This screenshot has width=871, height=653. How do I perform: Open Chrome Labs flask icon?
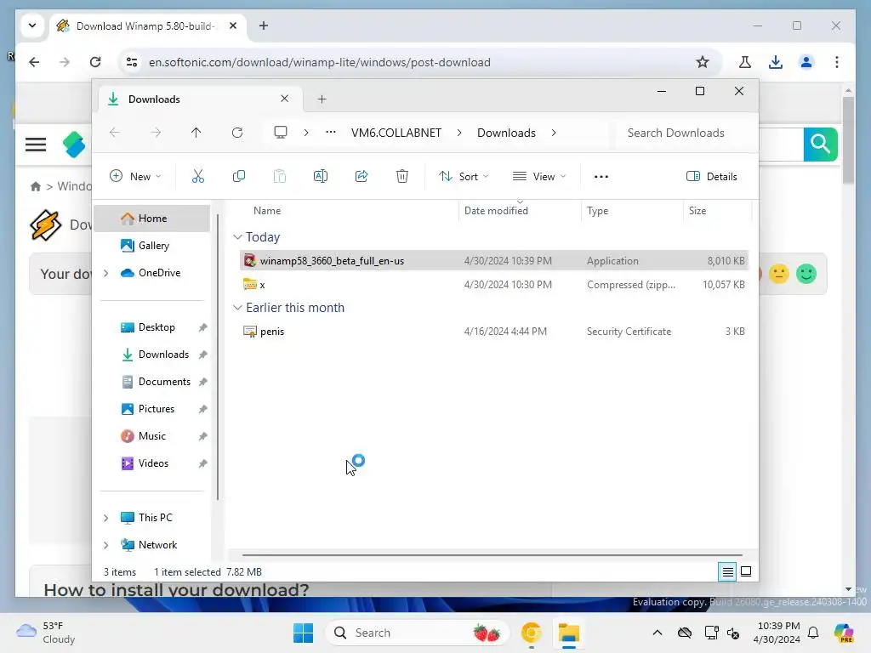click(x=745, y=62)
